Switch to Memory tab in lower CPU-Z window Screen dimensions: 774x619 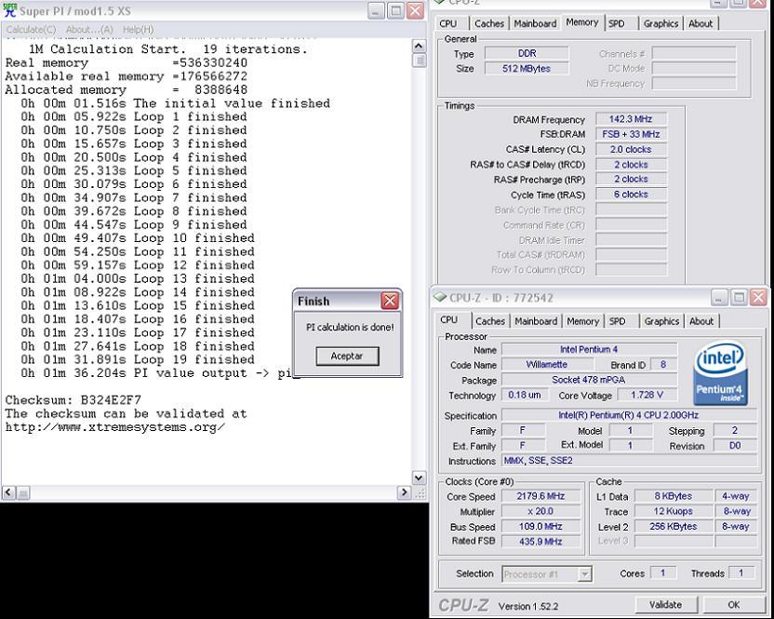tap(582, 321)
